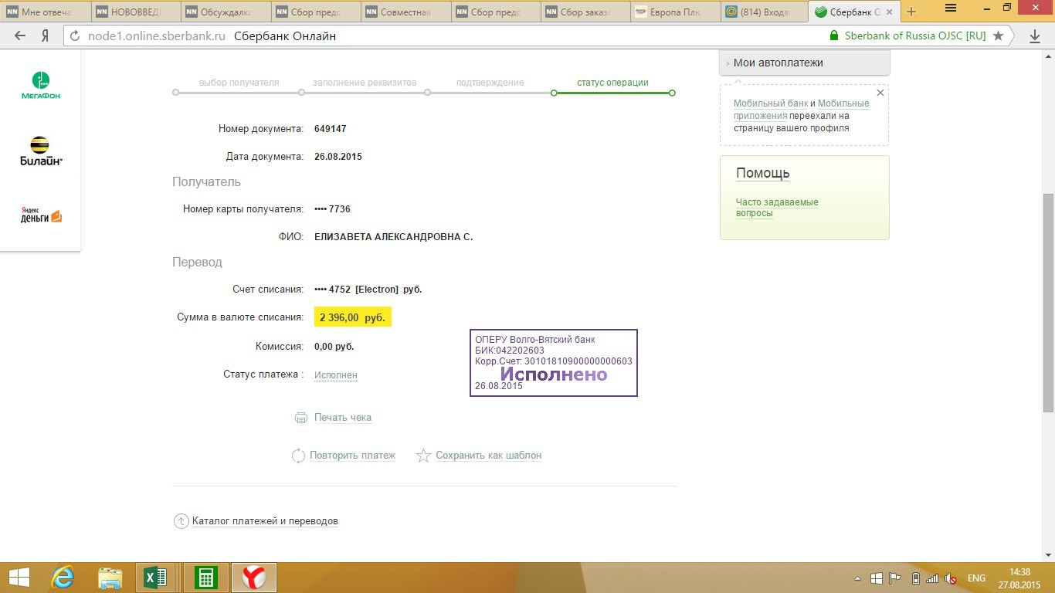Click the printer icon for receipt
Image resolution: width=1055 pixels, height=593 pixels.
point(301,418)
